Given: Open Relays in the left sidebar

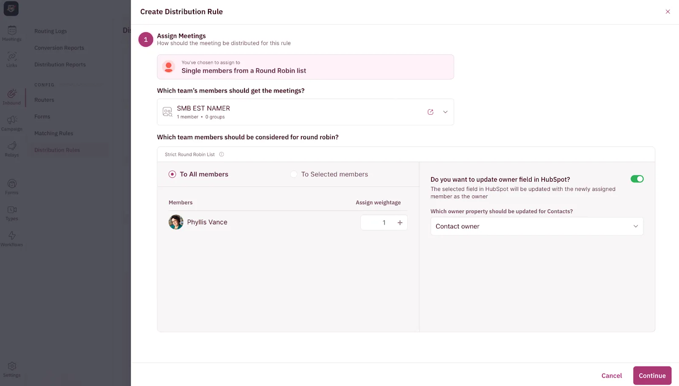Looking at the screenshot, I should coord(12,149).
